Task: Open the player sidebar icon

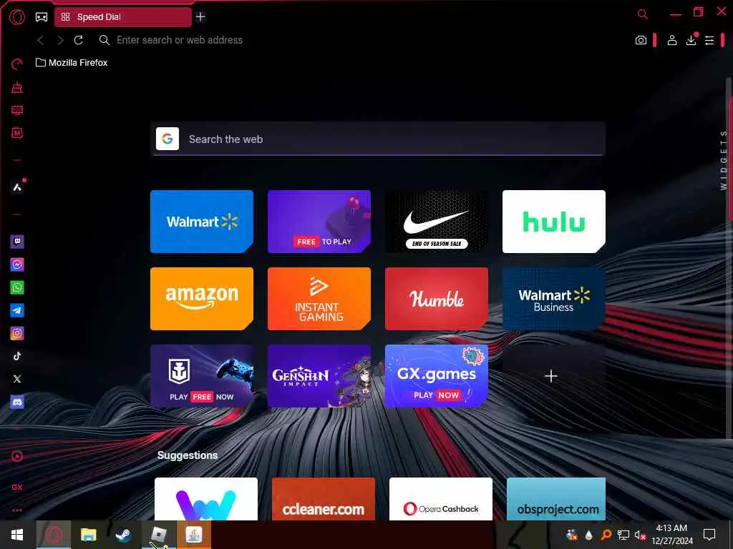Action: pos(17,457)
